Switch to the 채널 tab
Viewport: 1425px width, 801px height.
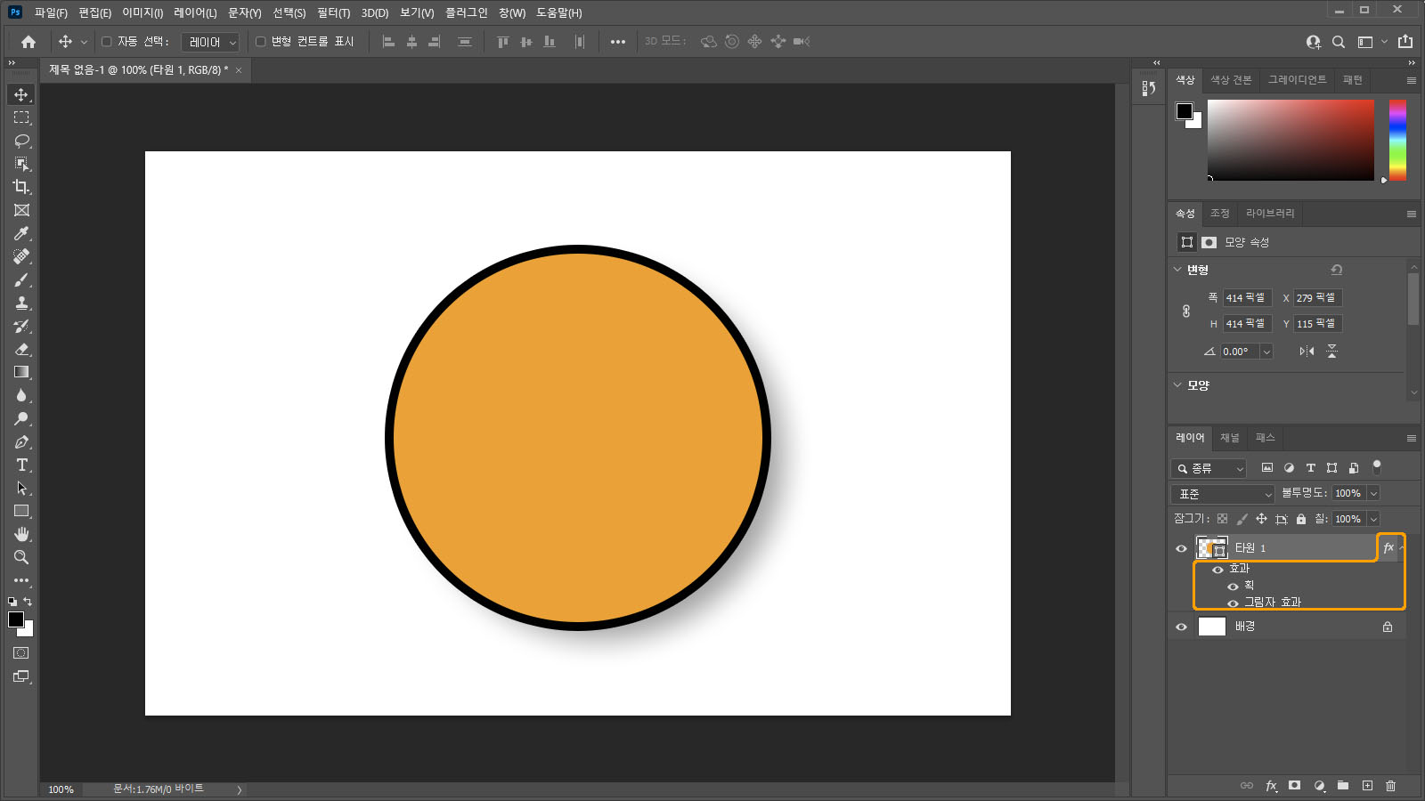[x=1229, y=438]
